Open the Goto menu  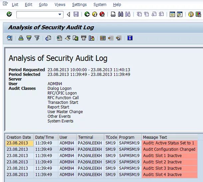click(43, 5)
